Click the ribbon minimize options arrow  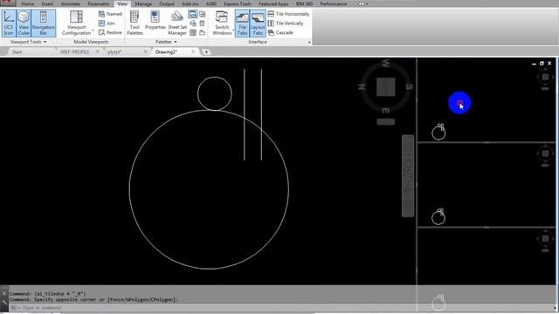(367, 3)
